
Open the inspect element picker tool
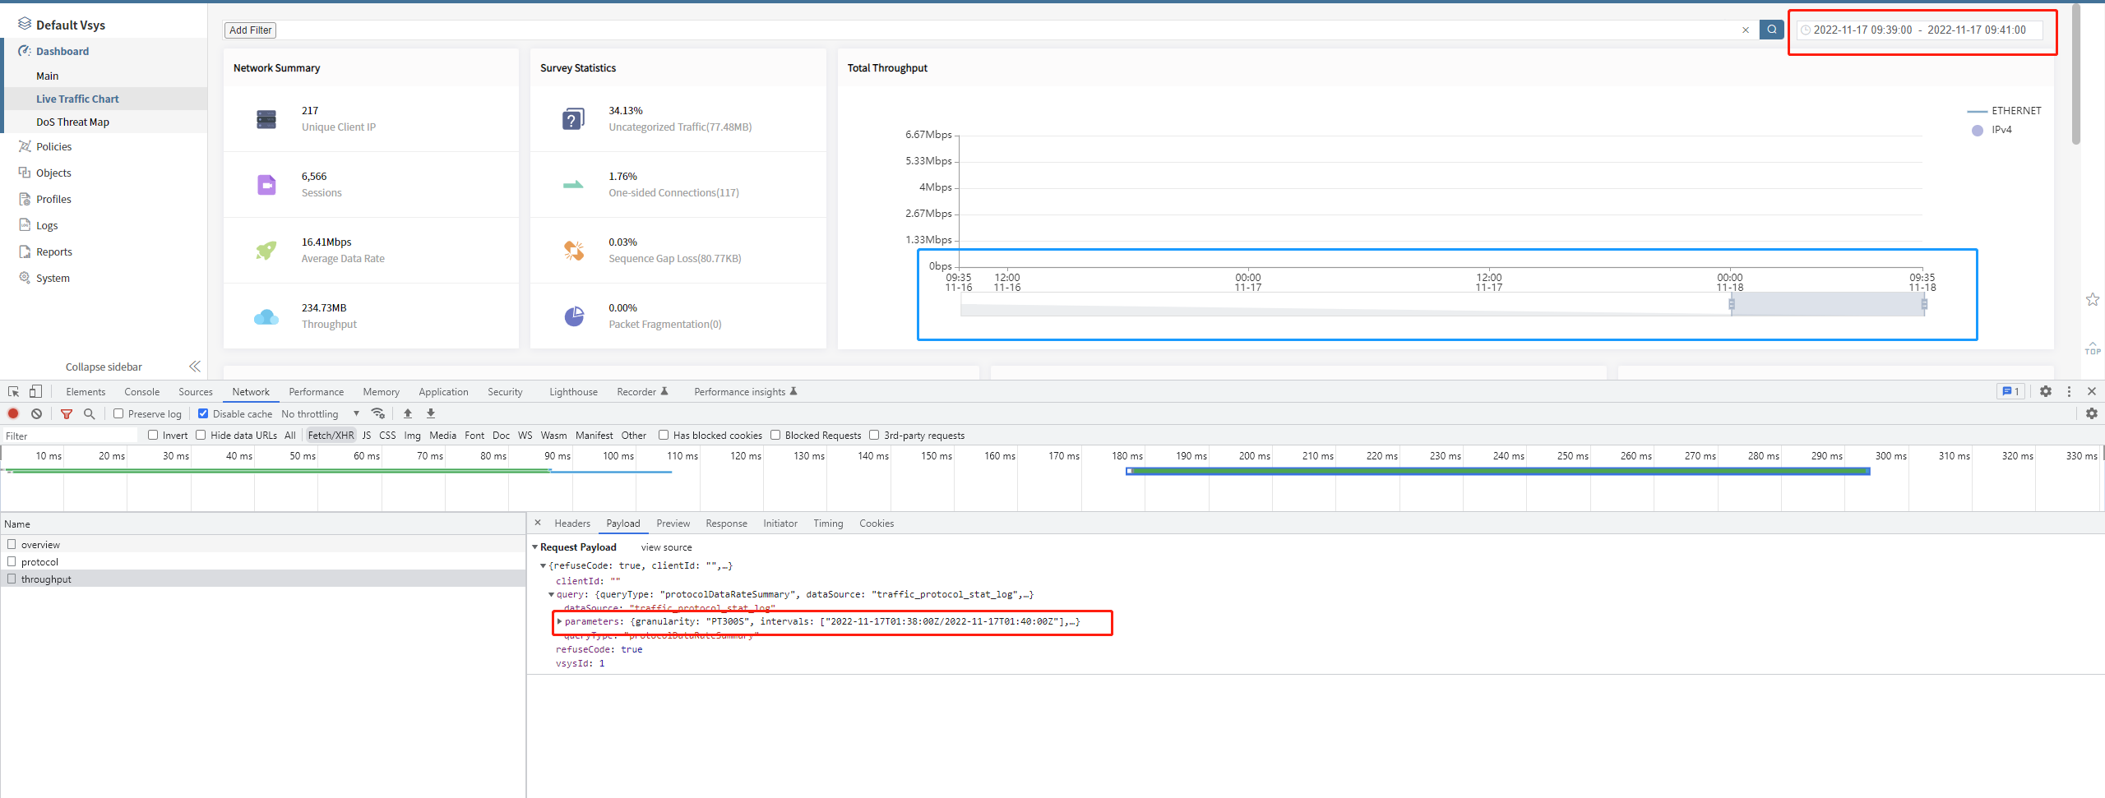13,391
